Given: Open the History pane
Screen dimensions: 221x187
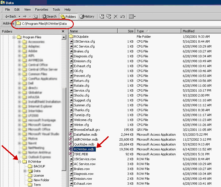Looking at the screenshot, I should [x=87, y=16].
